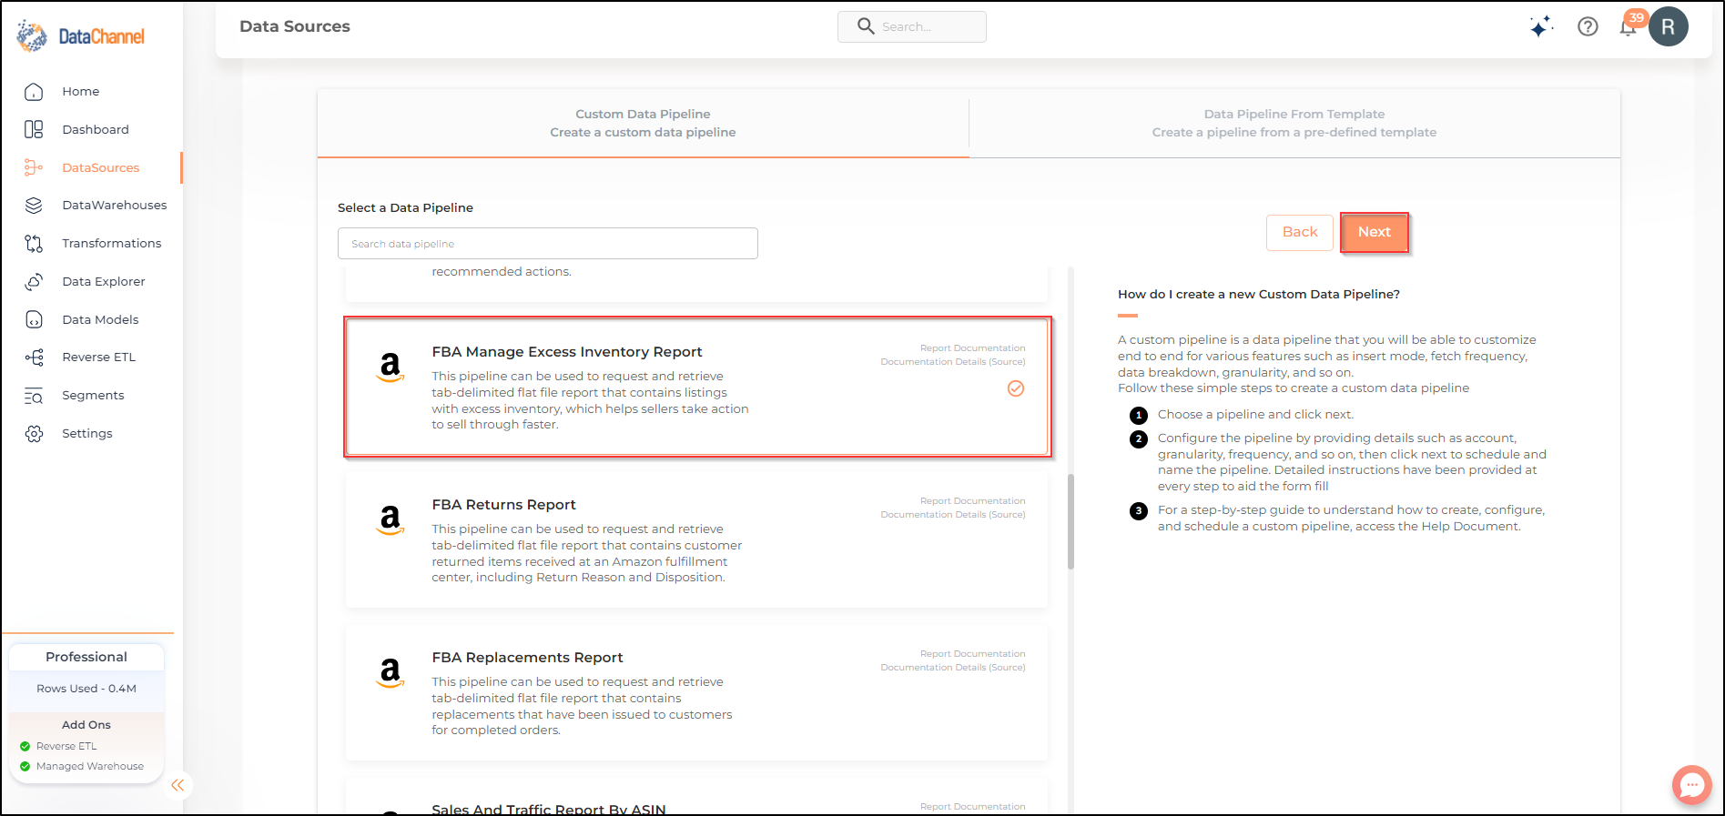Open the help question mark icon
The width and height of the screenshot is (1725, 816).
coord(1588,26)
